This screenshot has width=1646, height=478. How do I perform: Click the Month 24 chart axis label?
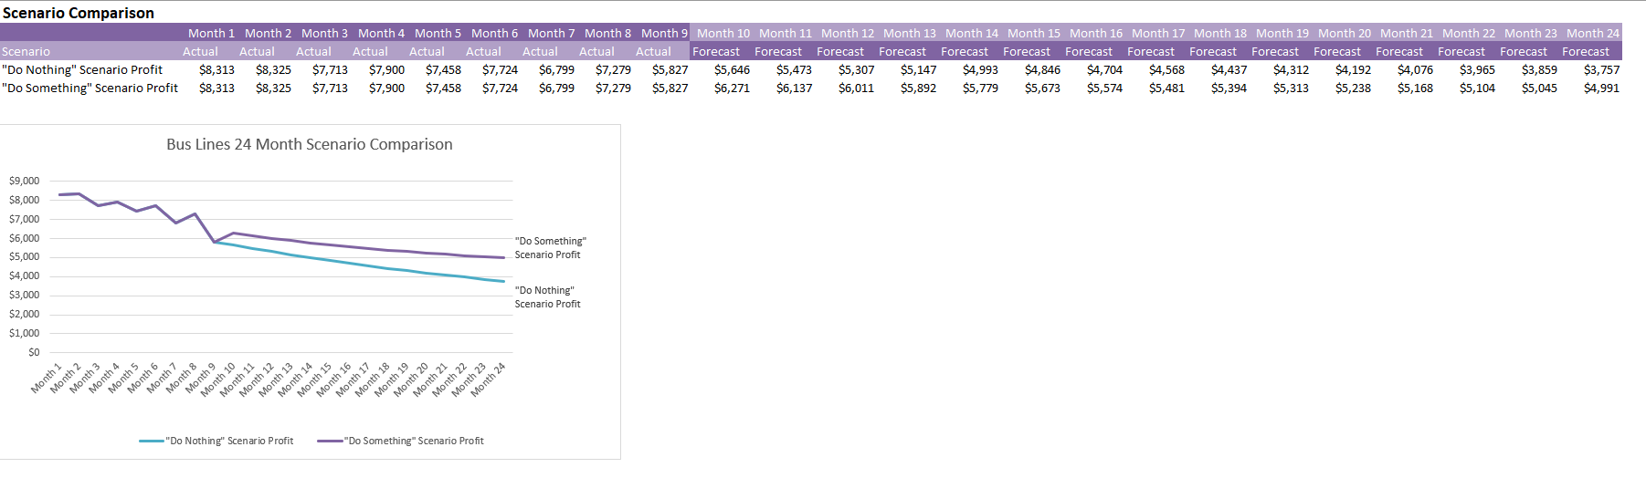click(488, 379)
